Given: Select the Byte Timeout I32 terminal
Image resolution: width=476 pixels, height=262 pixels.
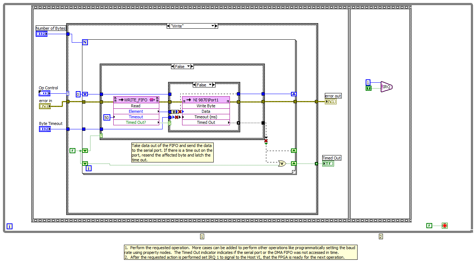Looking at the screenshot, I should point(45,129).
